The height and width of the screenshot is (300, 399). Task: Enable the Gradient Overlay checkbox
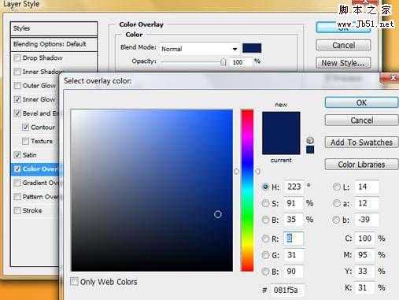coord(17,183)
